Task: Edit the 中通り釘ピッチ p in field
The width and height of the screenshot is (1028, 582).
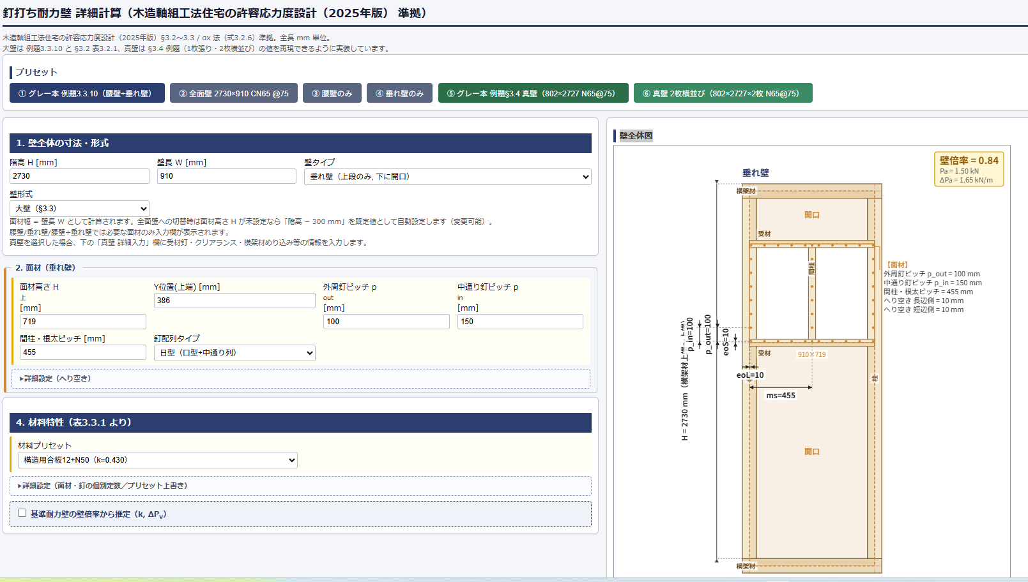Action: coord(520,322)
